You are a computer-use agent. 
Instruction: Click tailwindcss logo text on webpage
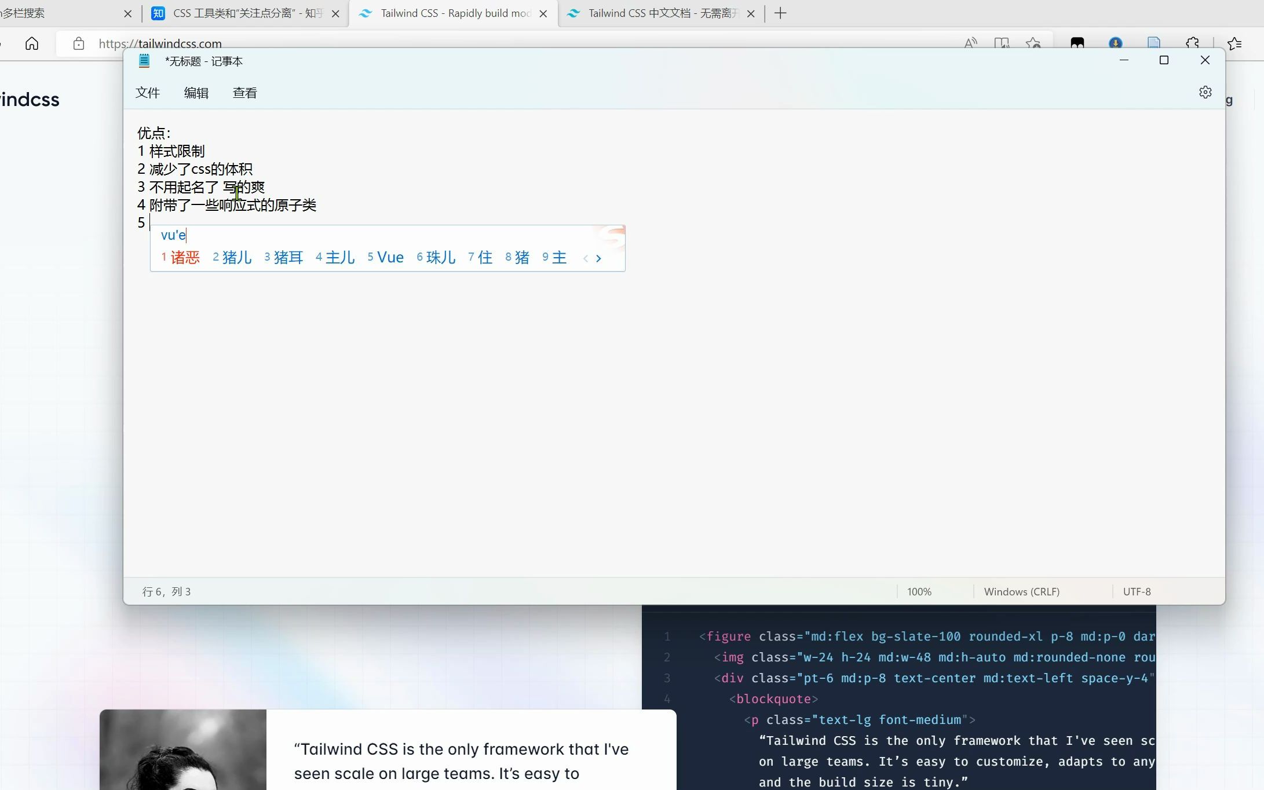click(x=30, y=100)
